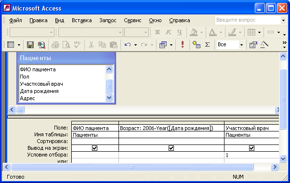This screenshot has width=290, height=183.
Task: Select ФИО пациента in the Пациенты list
Action: (x=38, y=69)
